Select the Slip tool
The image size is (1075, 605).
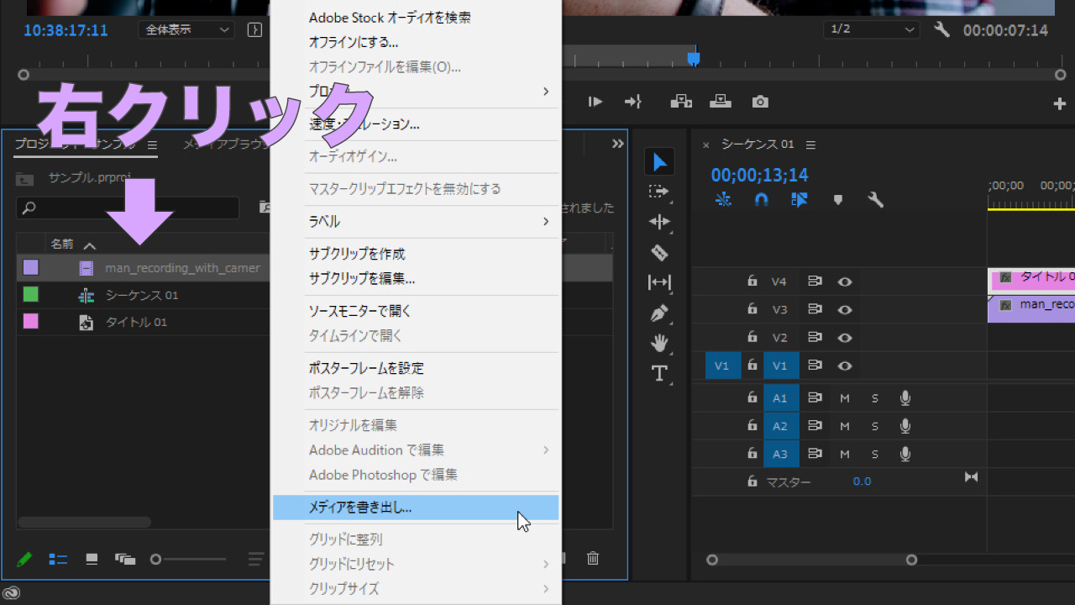659,282
